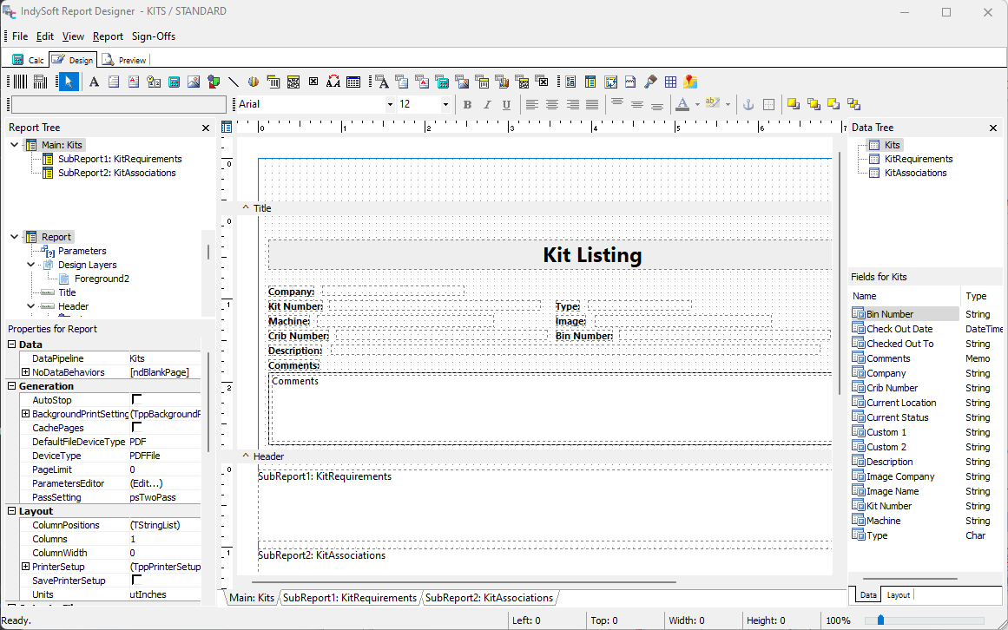
Task: Toggle the AutoStop checkbox
Action: (136, 399)
